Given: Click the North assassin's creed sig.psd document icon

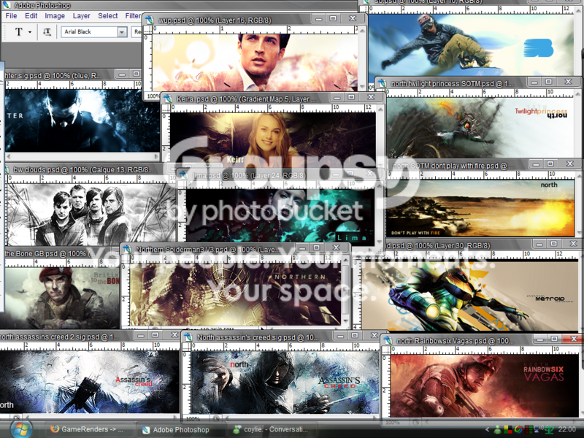Looking at the screenshot, I should point(188,337).
